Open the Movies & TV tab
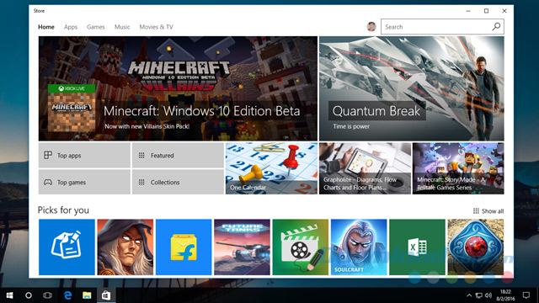Image resolution: width=539 pixels, height=303 pixels. pyautogui.click(x=156, y=27)
